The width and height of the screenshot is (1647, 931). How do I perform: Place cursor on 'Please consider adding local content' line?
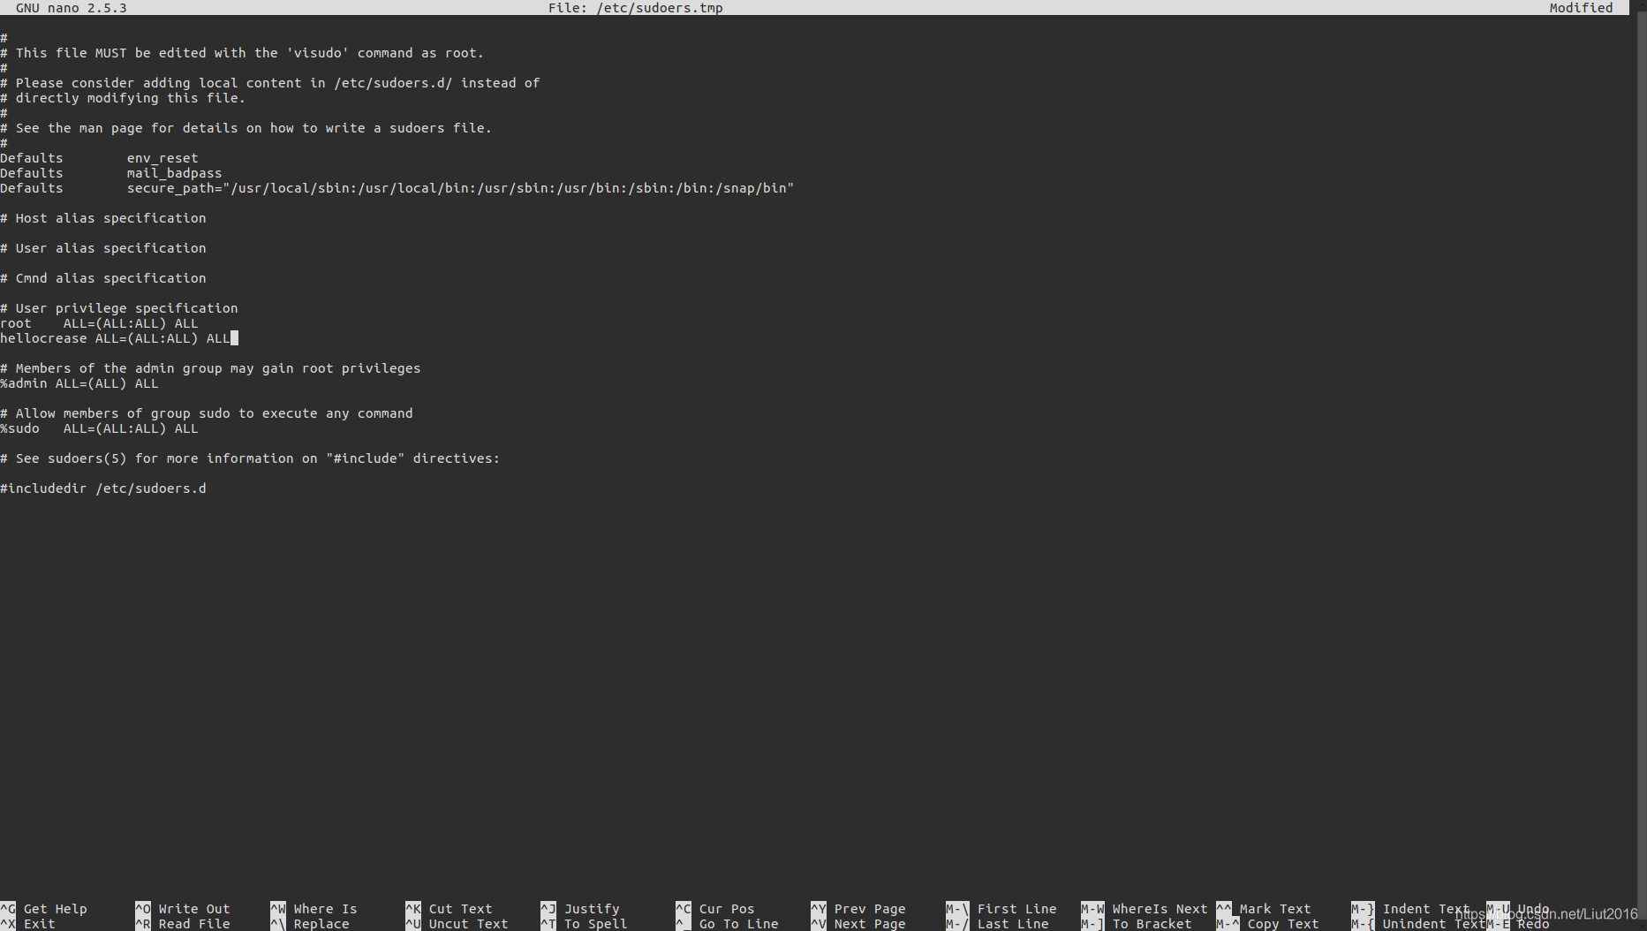click(x=269, y=83)
